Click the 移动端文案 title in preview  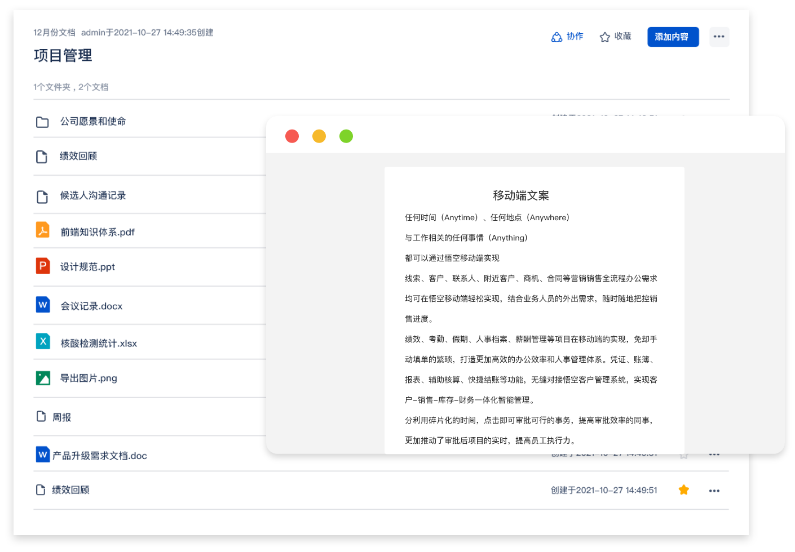[x=521, y=195]
